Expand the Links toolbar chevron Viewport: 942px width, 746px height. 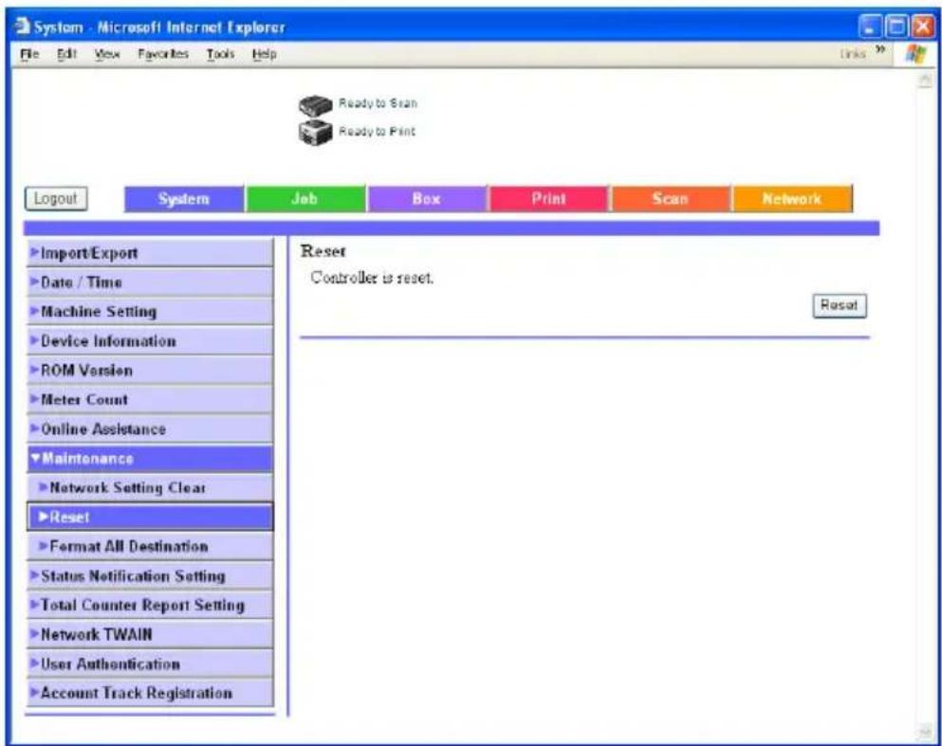879,49
